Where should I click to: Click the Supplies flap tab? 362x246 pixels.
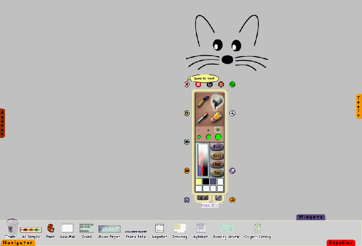point(341,243)
